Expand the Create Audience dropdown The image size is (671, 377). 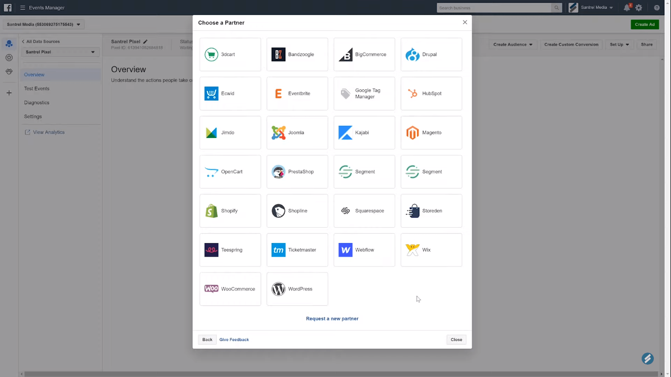tap(513, 45)
